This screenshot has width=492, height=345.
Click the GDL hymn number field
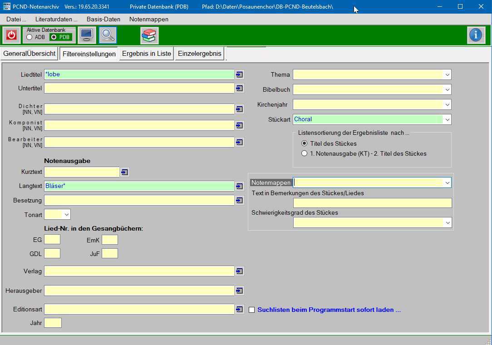[x=52, y=253]
